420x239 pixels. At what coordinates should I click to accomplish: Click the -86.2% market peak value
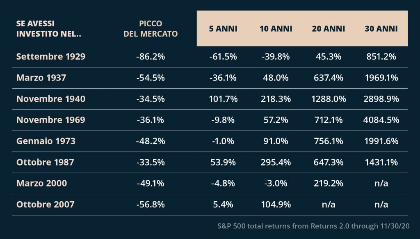point(151,56)
